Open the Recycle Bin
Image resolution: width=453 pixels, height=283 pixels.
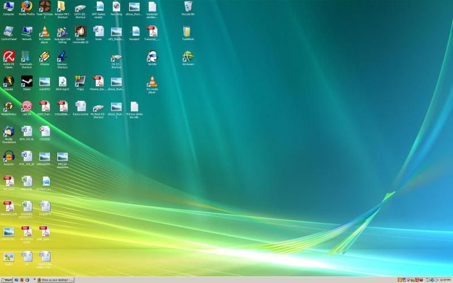pos(188,8)
